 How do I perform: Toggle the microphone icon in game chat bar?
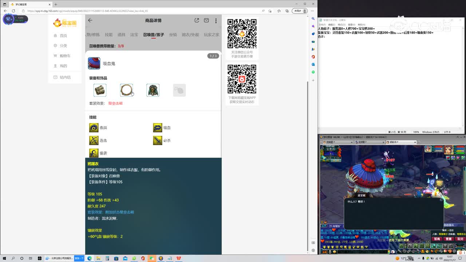click(331, 252)
